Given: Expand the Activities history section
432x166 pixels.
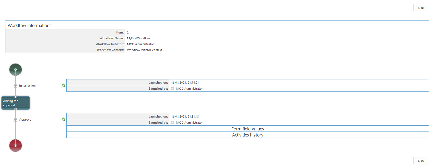Looking at the screenshot, I should (x=247, y=135).
